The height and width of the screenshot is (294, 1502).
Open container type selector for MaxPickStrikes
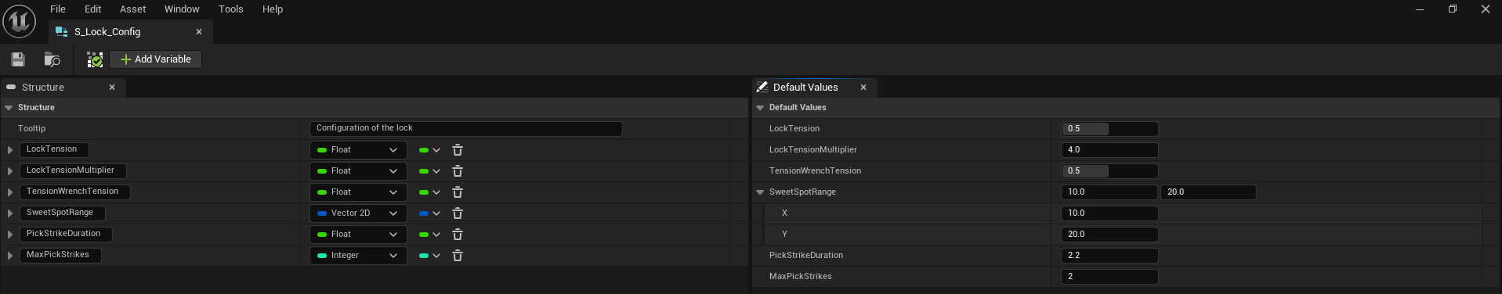click(429, 256)
